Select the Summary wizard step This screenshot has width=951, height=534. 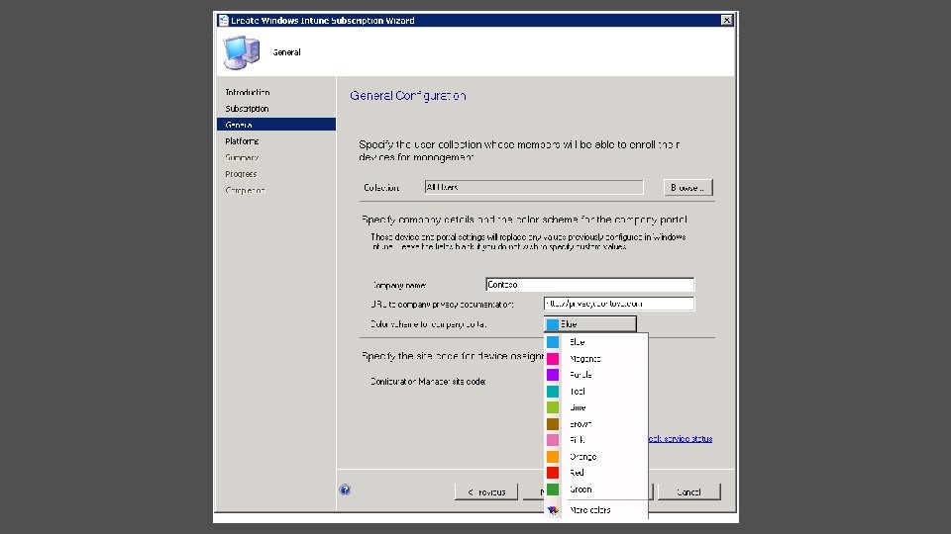tap(242, 157)
